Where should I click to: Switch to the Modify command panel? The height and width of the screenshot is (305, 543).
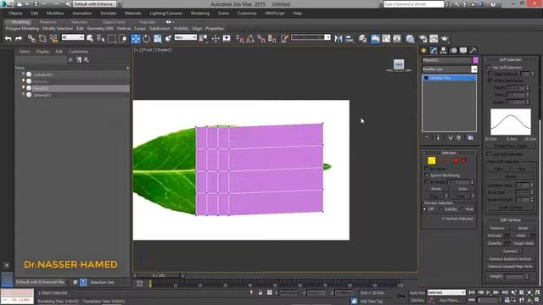click(x=434, y=51)
